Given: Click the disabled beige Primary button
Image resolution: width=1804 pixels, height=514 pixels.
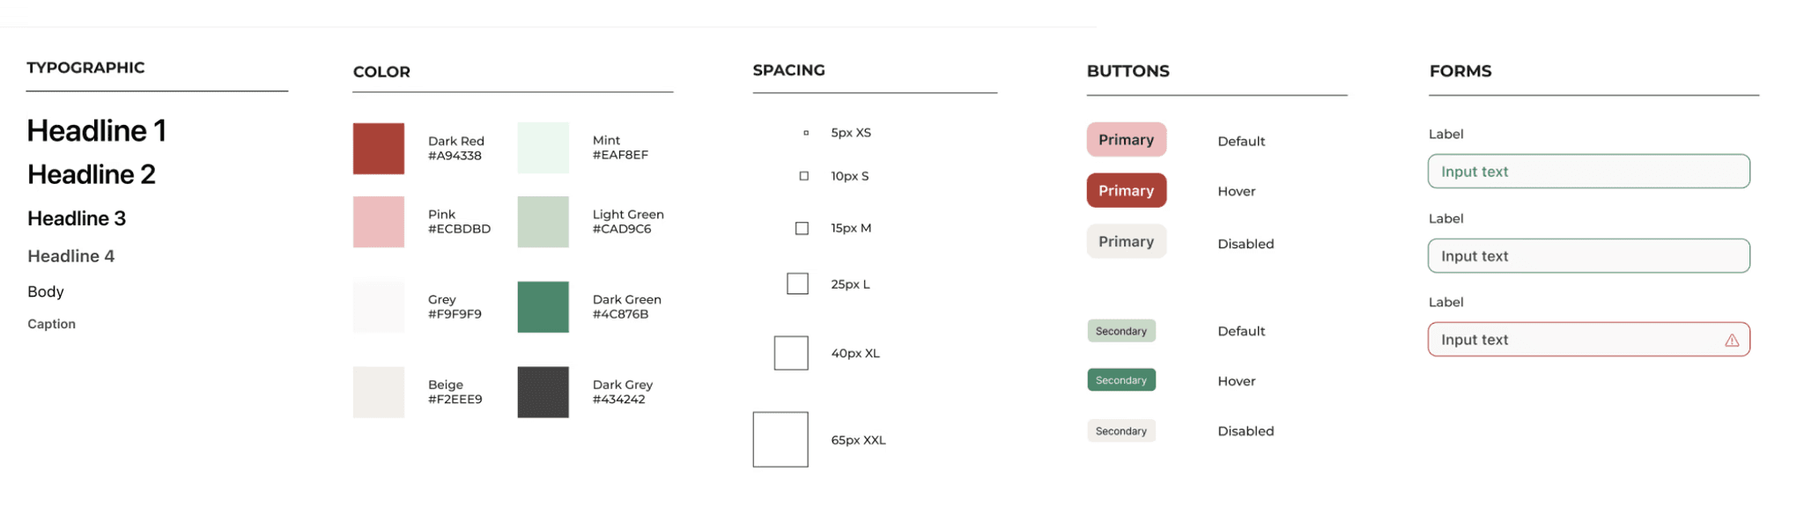Looking at the screenshot, I should coord(1126,242).
